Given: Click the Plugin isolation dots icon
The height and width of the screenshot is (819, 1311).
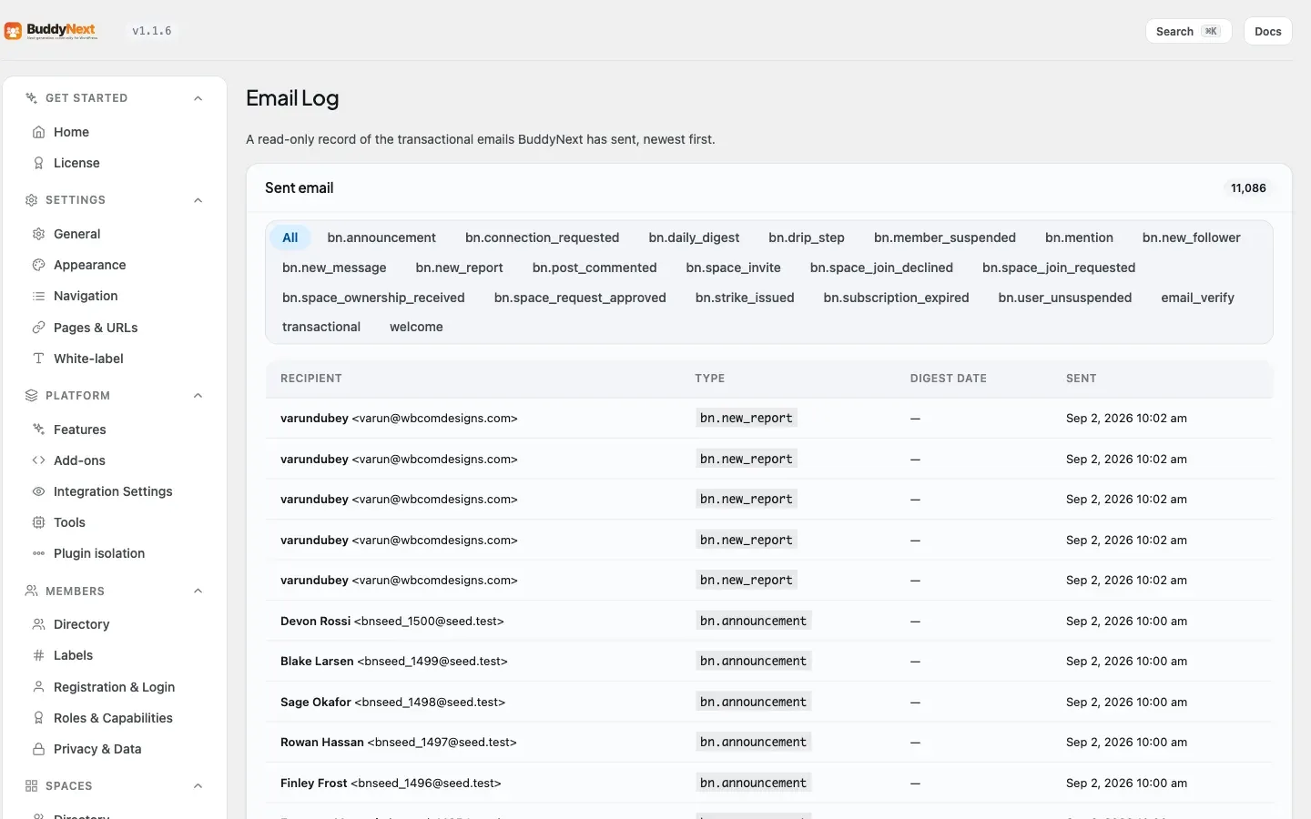Looking at the screenshot, I should [x=38, y=553].
